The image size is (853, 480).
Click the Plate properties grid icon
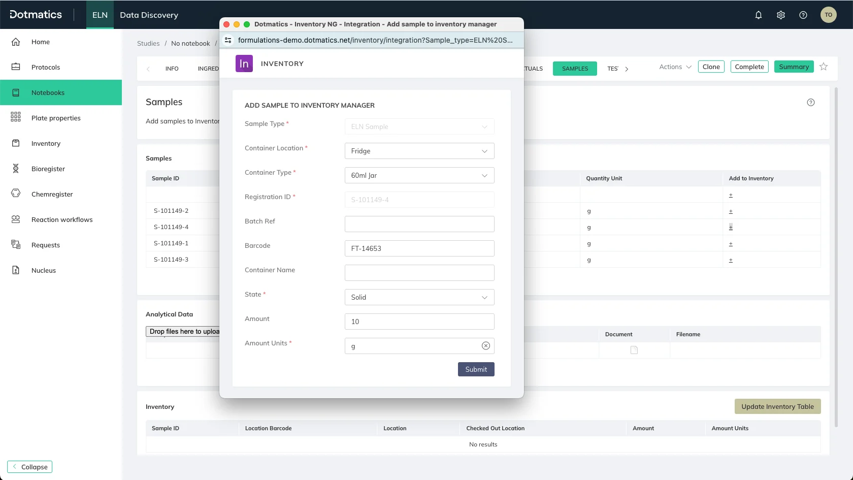(16, 118)
